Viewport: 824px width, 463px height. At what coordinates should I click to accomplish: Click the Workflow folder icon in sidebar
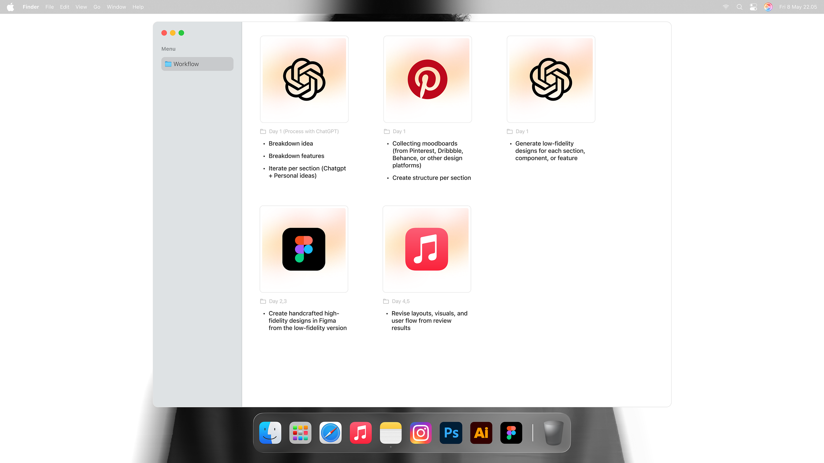click(168, 64)
